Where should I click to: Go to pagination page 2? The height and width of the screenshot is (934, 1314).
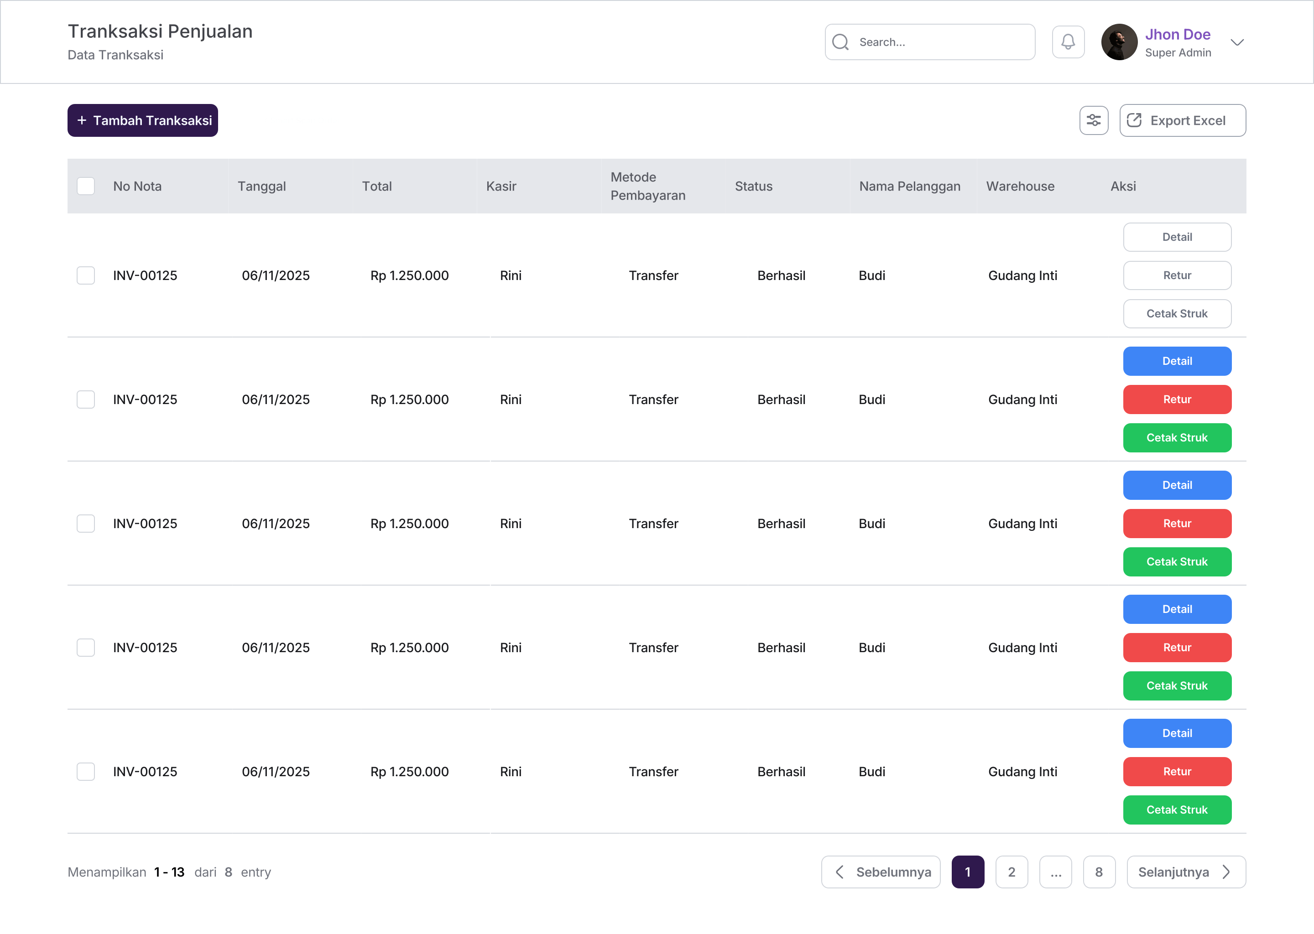[1012, 872]
